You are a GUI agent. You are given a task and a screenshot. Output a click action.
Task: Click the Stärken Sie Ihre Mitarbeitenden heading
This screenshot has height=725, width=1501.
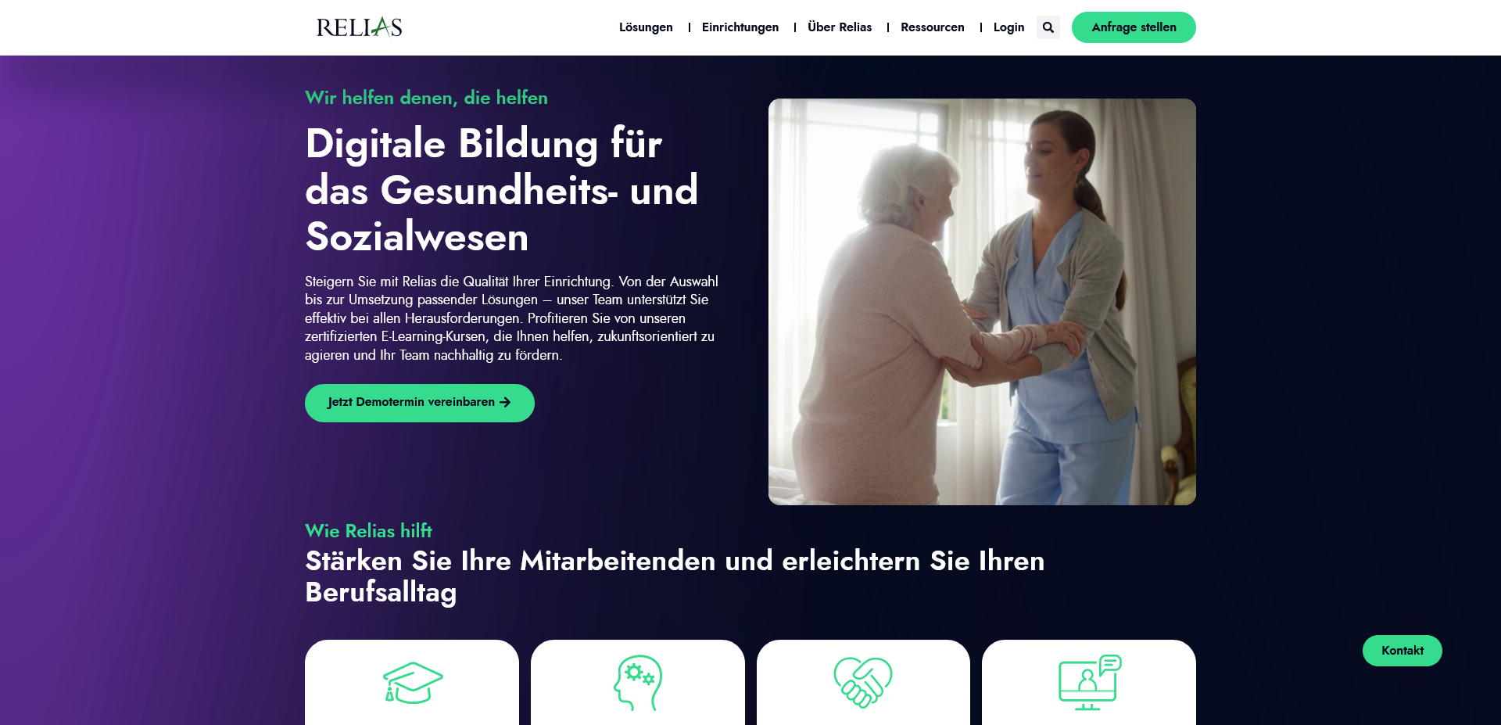coord(675,576)
